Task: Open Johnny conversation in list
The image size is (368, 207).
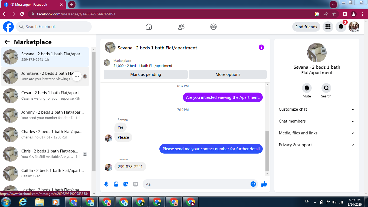Action: point(45,115)
